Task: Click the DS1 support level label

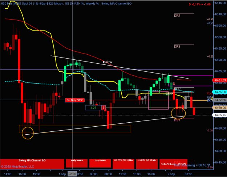Action: coord(177,120)
